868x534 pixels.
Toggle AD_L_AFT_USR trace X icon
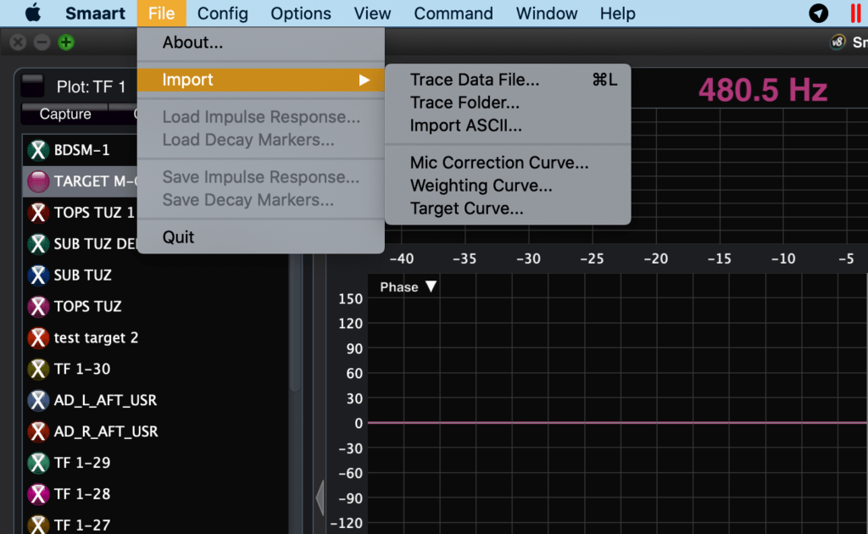tap(38, 400)
